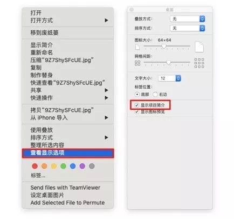The image size is (234, 219).
Task: Click the large document icon beside icon size slider
Action: coord(199,47)
